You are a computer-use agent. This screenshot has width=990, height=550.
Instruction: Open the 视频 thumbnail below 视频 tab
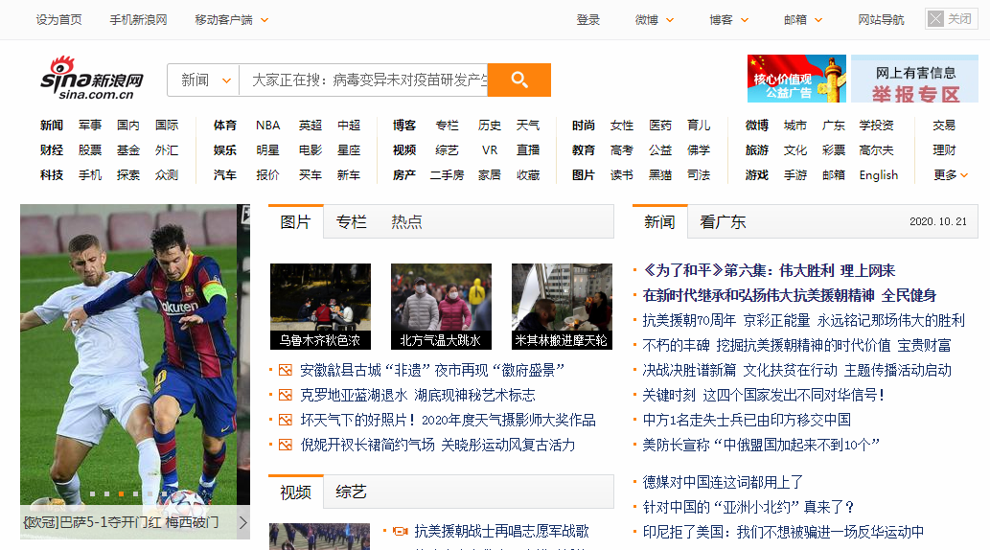(x=319, y=537)
